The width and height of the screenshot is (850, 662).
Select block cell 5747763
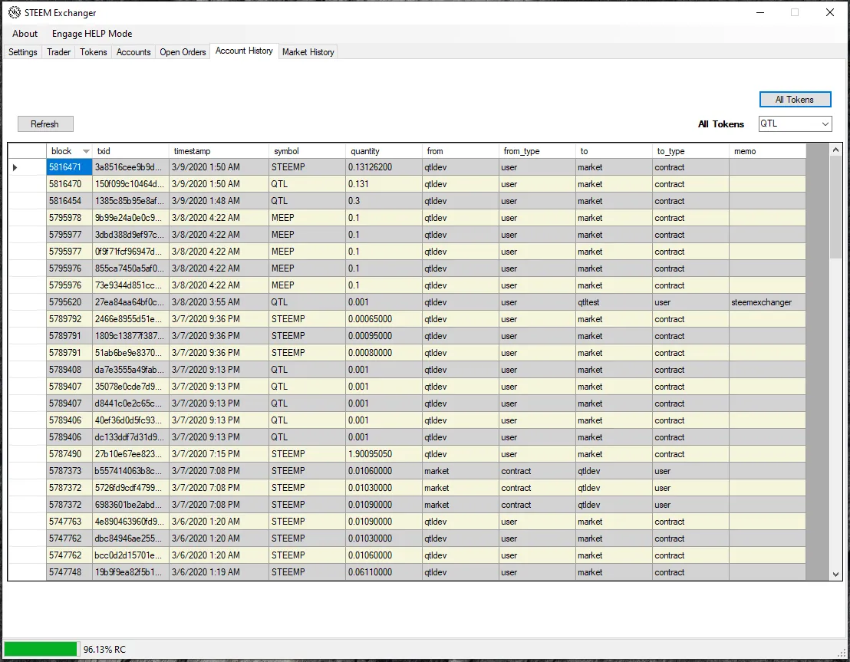click(x=69, y=522)
